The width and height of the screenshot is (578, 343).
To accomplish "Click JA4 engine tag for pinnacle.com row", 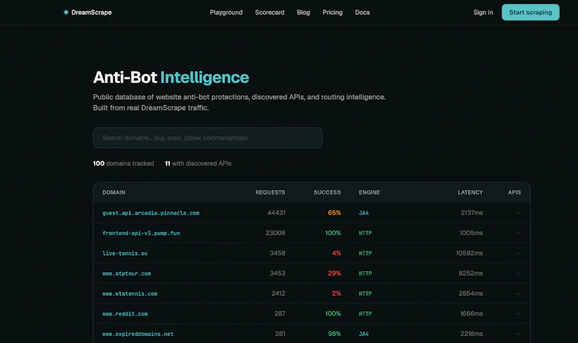I will click(363, 213).
